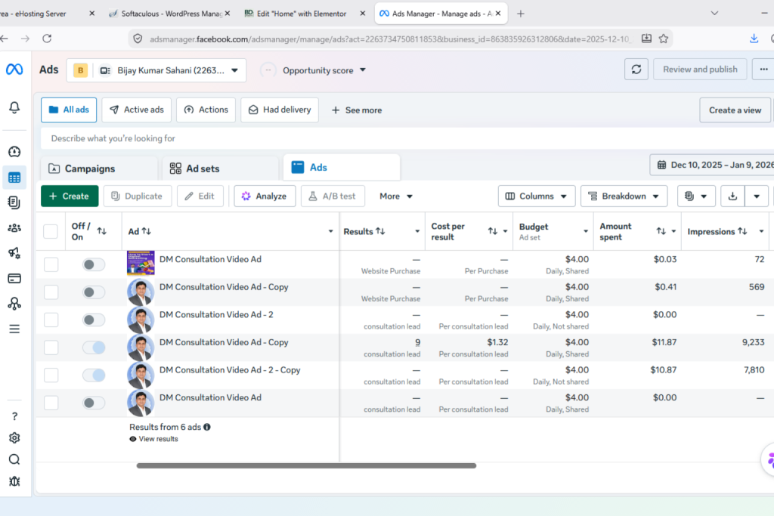
Task: Tick the select-all checkbox in table header
Action: click(x=51, y=231)
